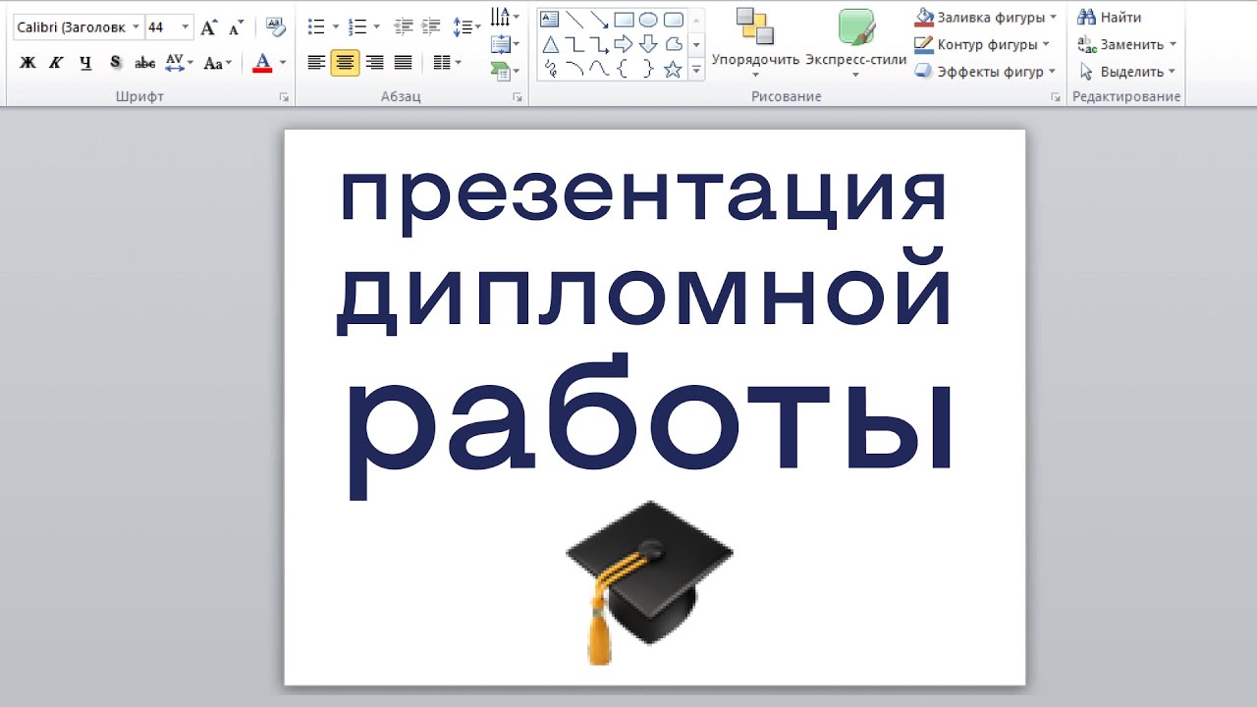Viewport: 1257px width, 707px height.
Task: Align text left
Action: (x=315, y=63)
